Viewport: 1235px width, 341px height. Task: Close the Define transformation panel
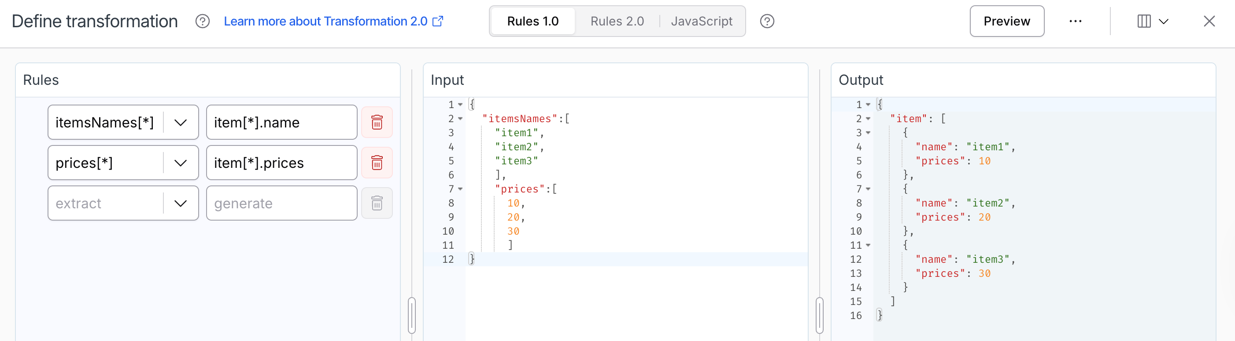click(x=1209, y=22)
